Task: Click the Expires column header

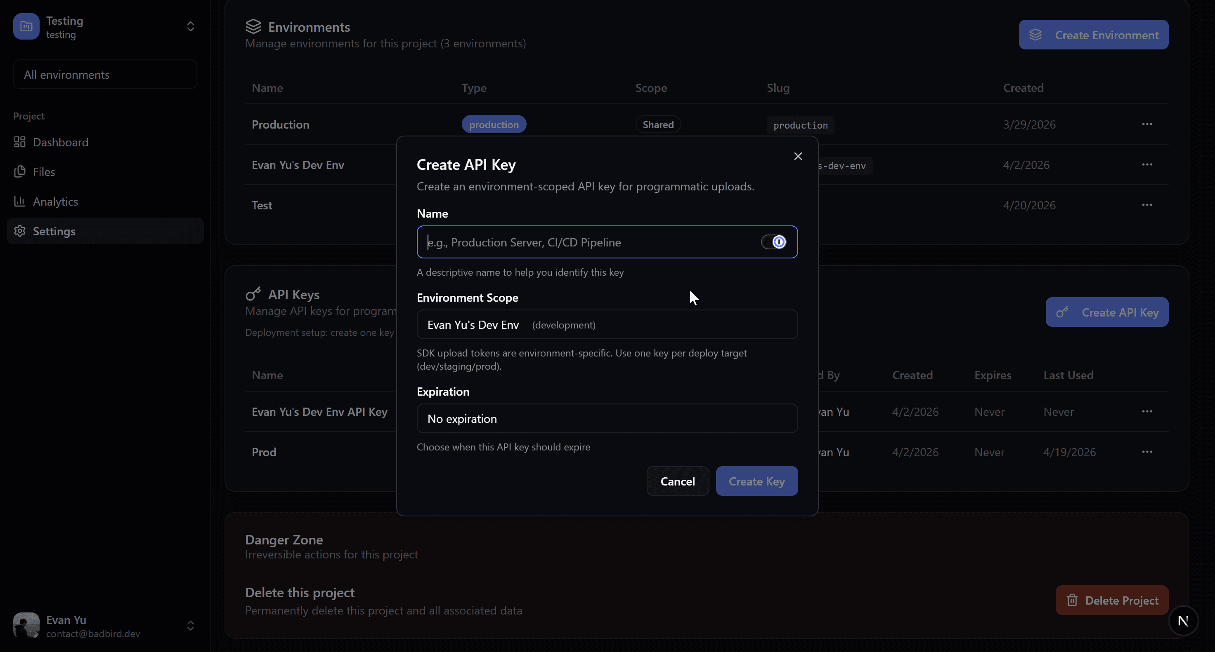Action: pyautogui.click(x=993, y=375)
